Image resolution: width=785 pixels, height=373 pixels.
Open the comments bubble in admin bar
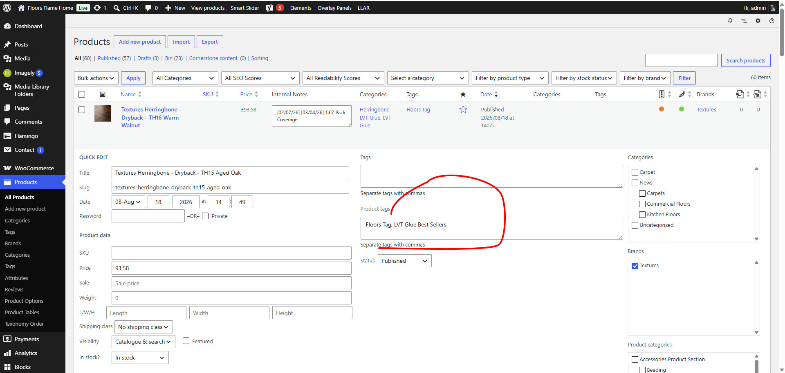[x=148, y=8]
